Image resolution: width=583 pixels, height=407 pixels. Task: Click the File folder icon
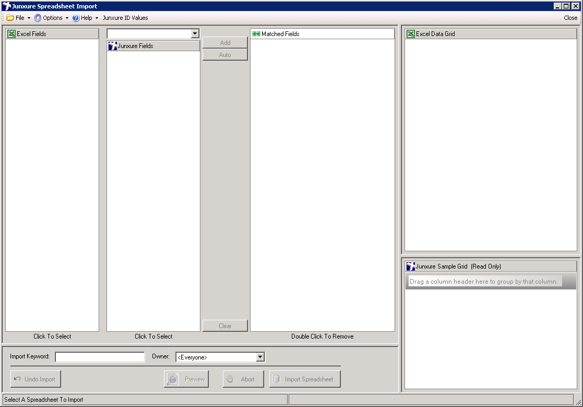10,18
